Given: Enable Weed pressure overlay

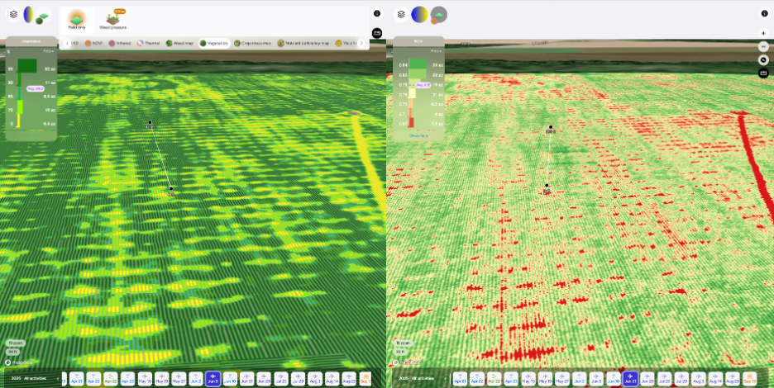Looking at the screenshot, I should pyautogui.click(x=112, y=19).
